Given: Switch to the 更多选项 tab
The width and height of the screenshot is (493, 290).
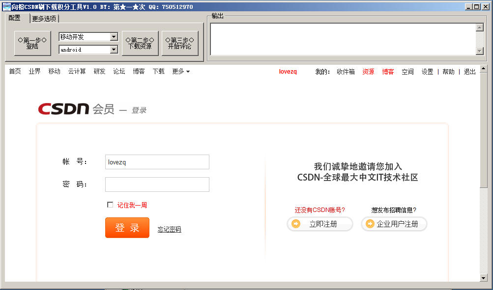Looking at the screenshot, I should click(x=45, y=18).
